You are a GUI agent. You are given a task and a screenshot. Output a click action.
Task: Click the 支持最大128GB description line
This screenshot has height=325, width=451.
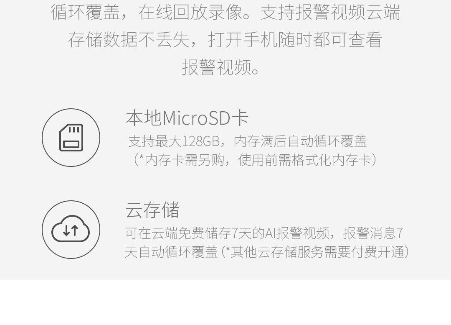[x=247, y=141]
